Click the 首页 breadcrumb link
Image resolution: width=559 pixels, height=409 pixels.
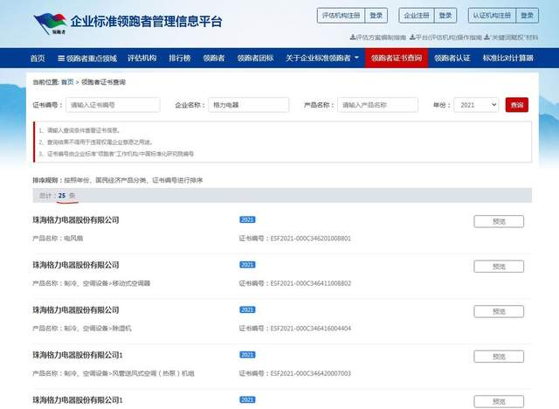[x=67, y=82]
